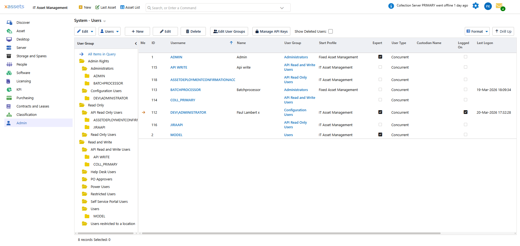The height and width of the screenshot is (246, 520).
Task: Select the KPI sidebar icon
Action: point(9,89)
